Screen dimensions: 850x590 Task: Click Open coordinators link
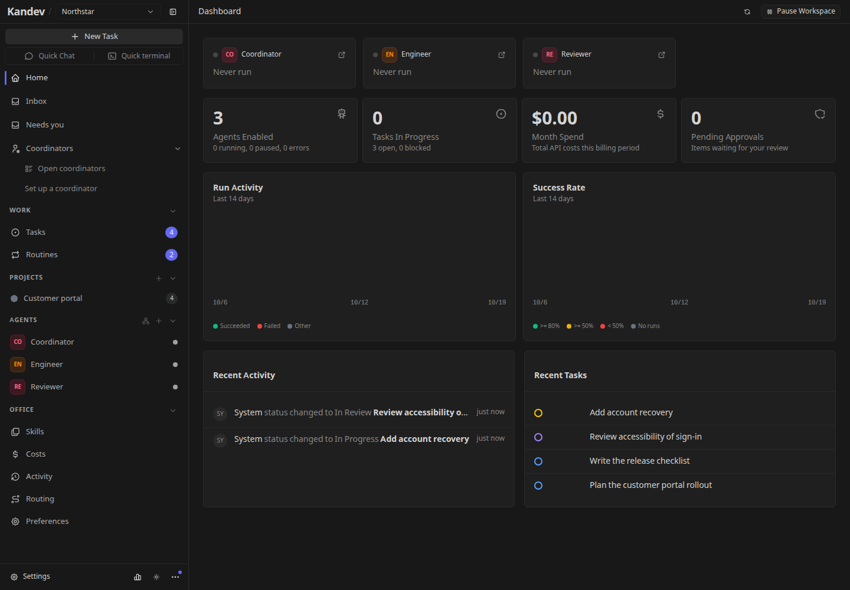[65, 169]
